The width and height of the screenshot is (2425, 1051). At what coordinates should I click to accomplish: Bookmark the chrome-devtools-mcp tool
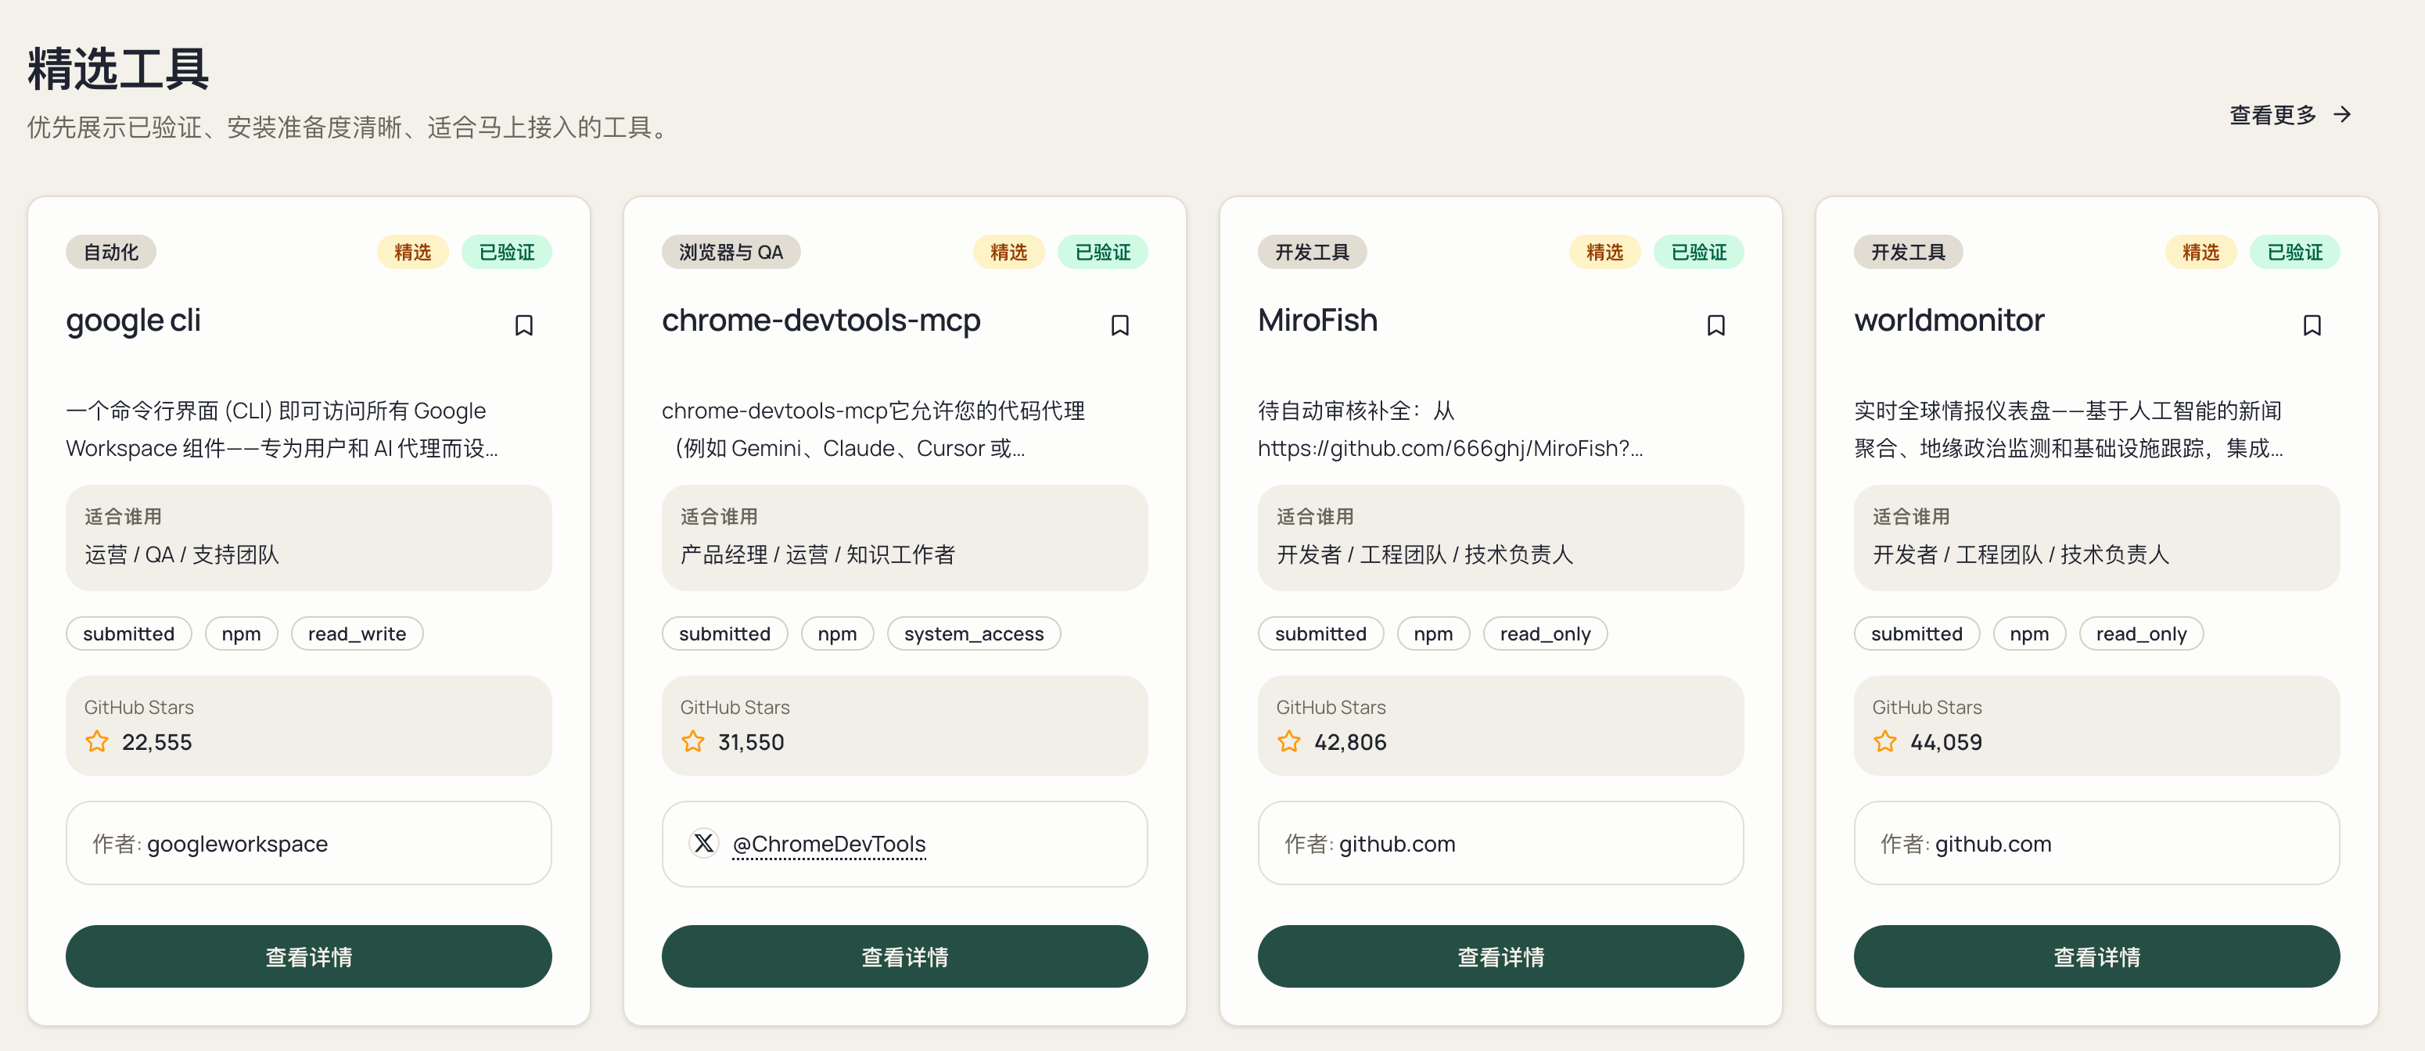click(1119, 325)
